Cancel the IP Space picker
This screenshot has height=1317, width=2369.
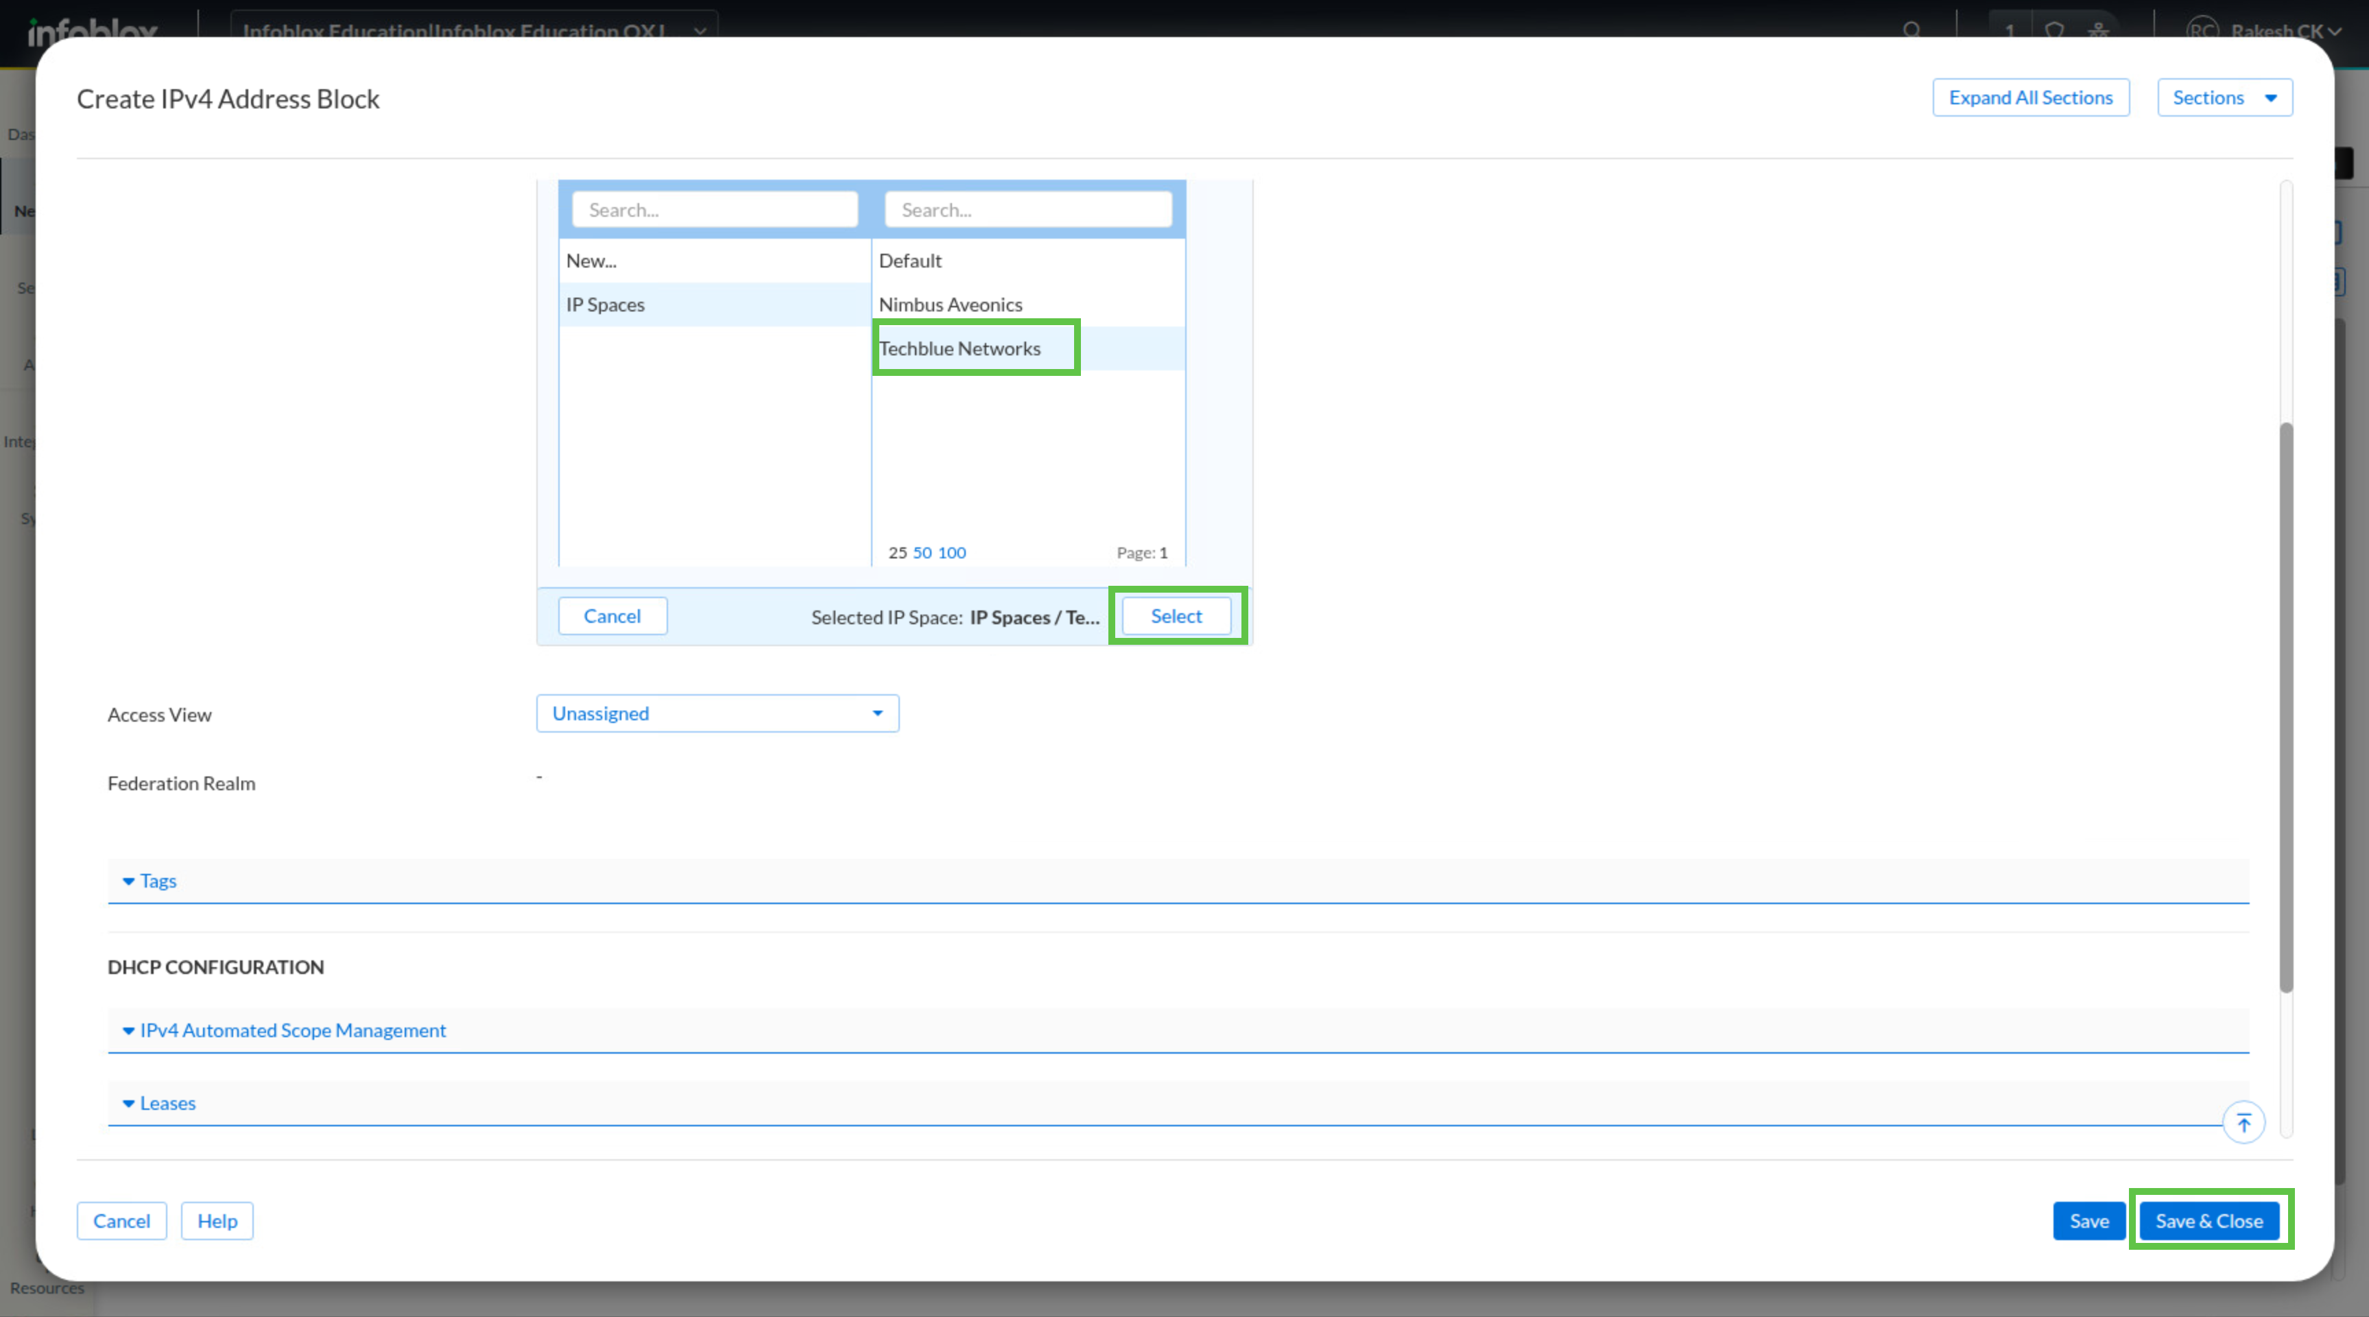coord(612,616)
